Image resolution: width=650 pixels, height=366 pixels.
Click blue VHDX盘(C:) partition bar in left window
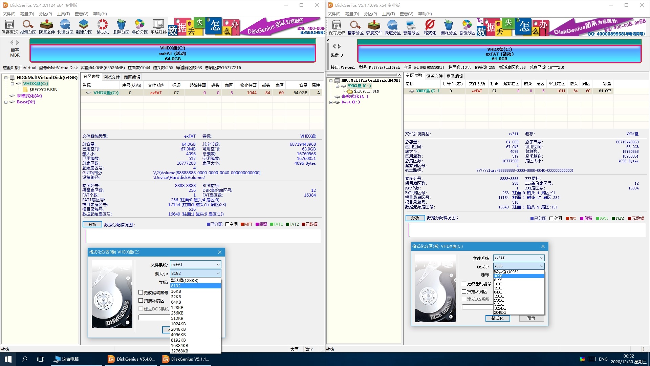click(173, 53)
